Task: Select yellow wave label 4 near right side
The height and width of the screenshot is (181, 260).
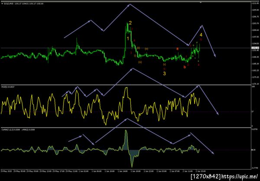Action: tap(201, 35)
